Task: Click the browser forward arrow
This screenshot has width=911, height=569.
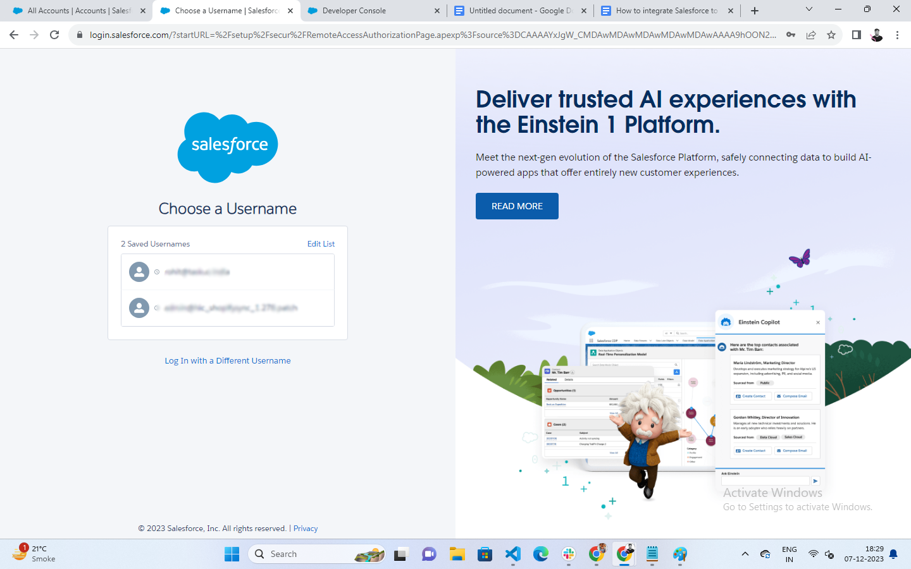Action: pos(34,35)
